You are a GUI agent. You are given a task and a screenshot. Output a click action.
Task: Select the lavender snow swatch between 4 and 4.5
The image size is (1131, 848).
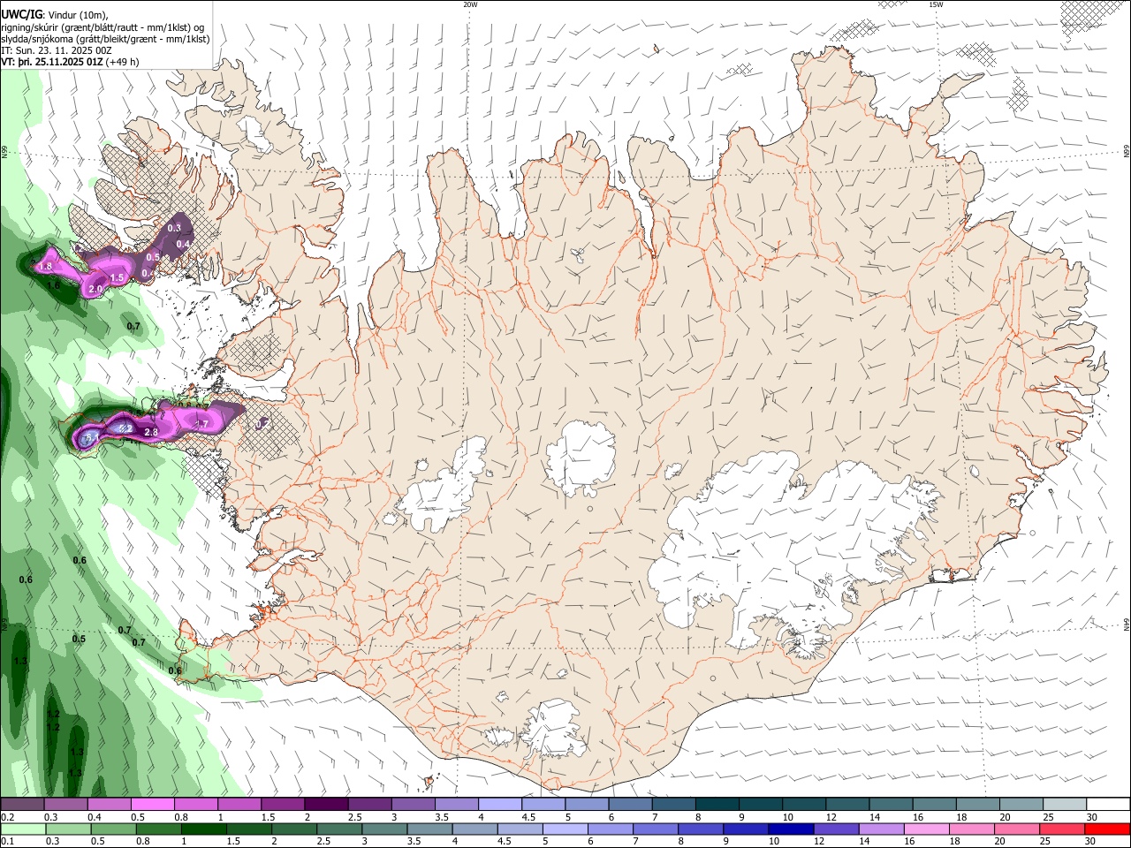click(x=500, y=805)
